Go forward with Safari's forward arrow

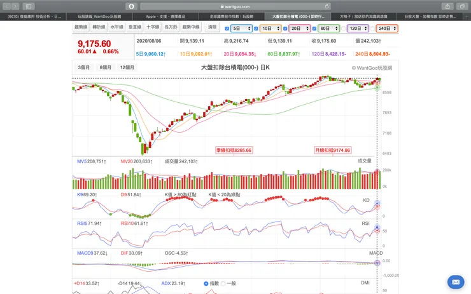point(15,6)
